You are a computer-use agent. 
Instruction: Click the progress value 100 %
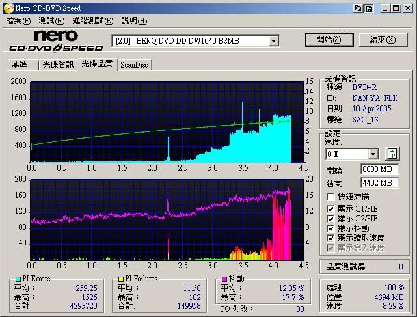click(x=394, y=288)
